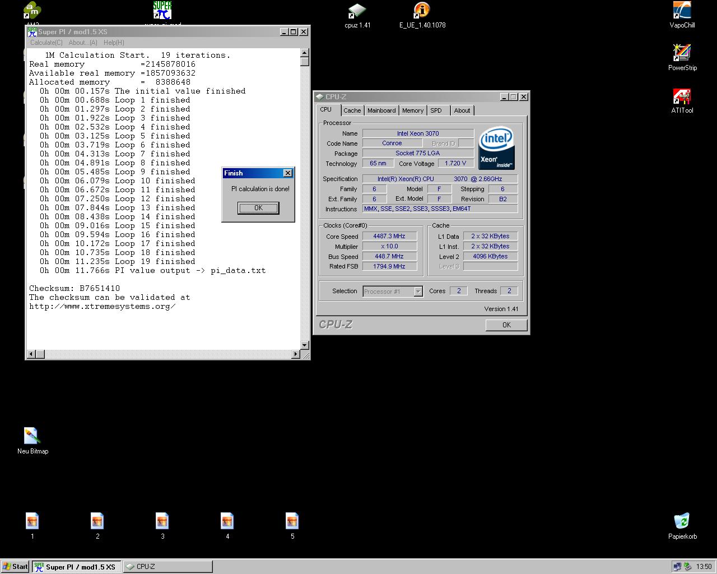The width and height of the screenshot is (717, 574).
Task: Activate Super PI taskbar button
Action: point(77,566)
